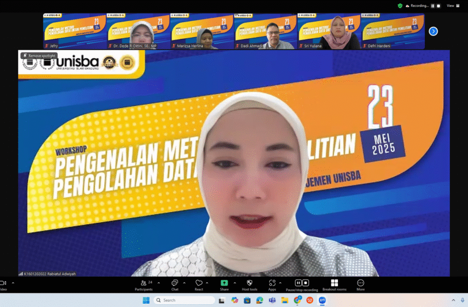The image size is (468, 307).
Task: Click the green encryption shield icon
Action: (400, 5)
